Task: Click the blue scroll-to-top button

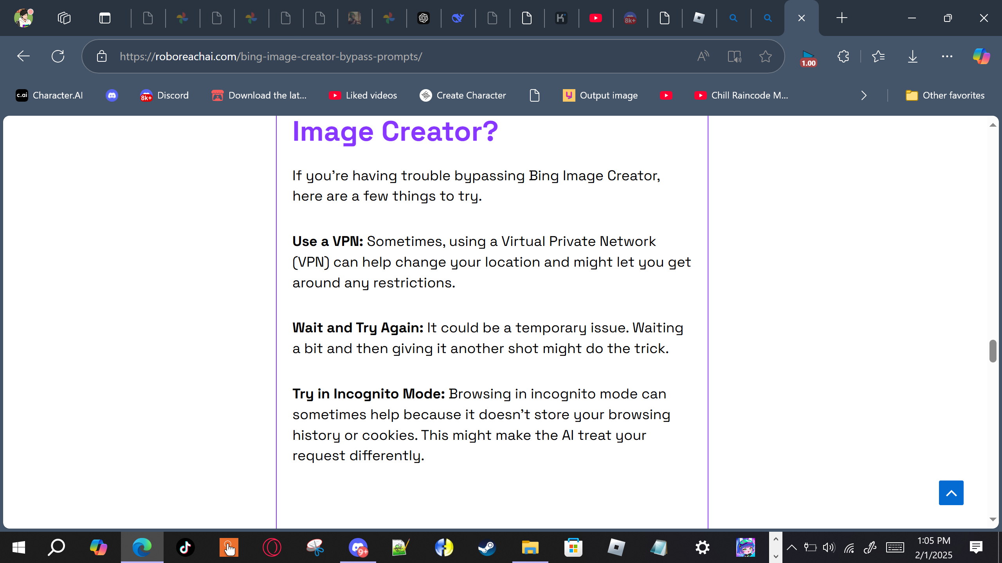Action: 951,493
